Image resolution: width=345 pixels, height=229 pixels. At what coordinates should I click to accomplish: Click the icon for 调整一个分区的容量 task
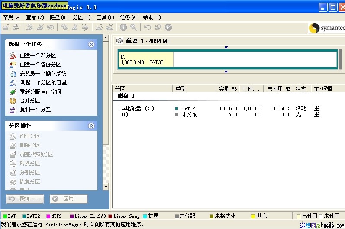(x=13, y=82)
